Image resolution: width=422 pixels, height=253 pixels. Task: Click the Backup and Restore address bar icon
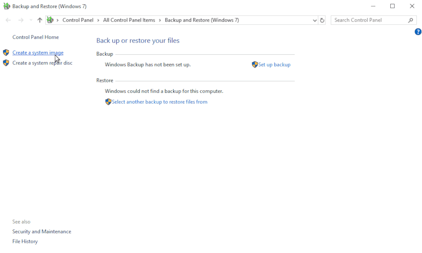point(50,20)
